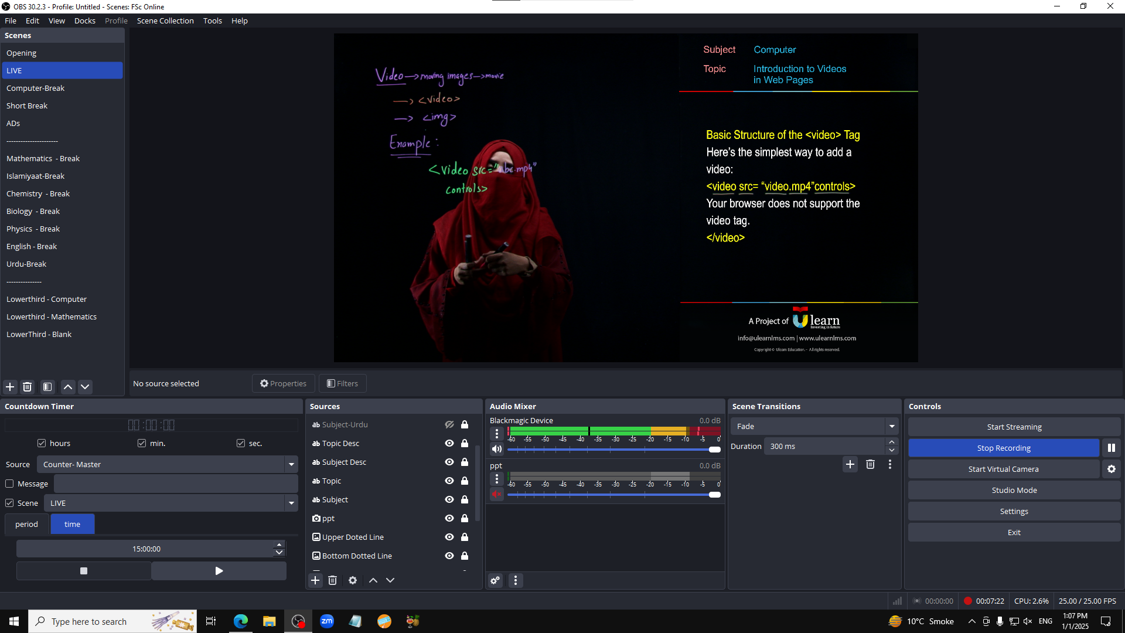Open scene filters icon in Scenes panel
The height and width of the screenshot is (633, 1125).
coord(47,387)
